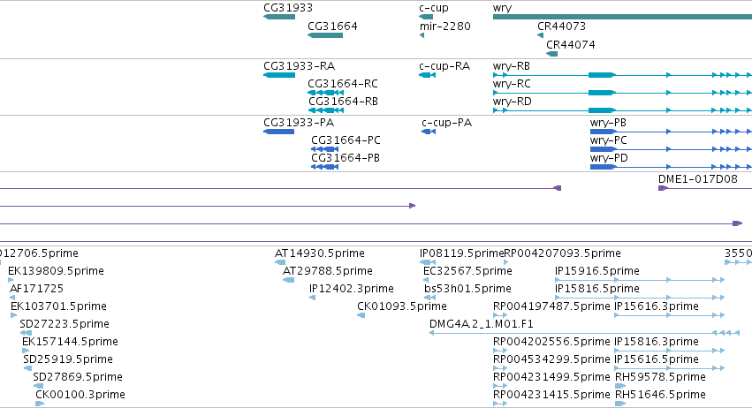The width and height of the screenshot is (752, 408).
Task: Select the IP15816.5prime EST label
Action: pyautogui.click(x=597, y=289)
